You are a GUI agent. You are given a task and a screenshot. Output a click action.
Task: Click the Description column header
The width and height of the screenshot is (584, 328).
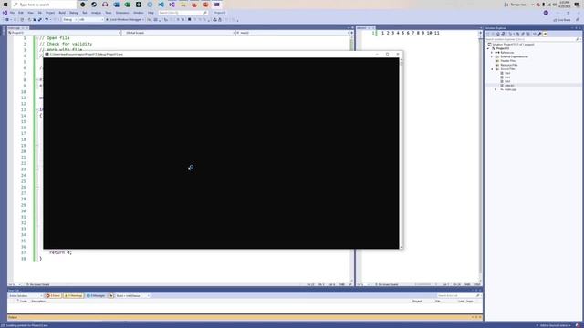click(38, 302)
